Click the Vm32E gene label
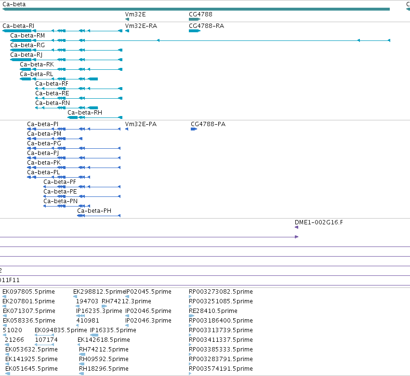This screenshot has height=376, width=410. point(135,14)
